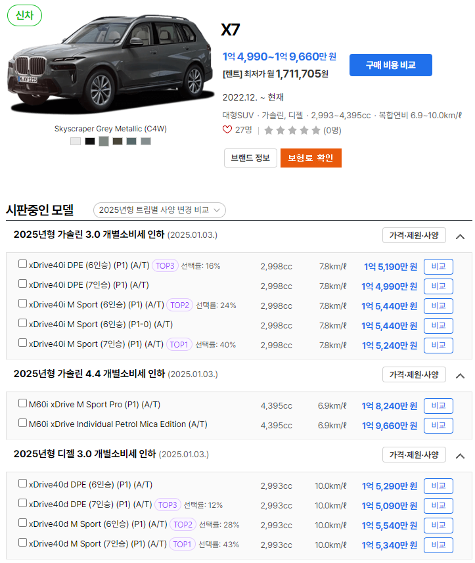Select xDrive40i M Sport (6인승) (P1-0) checkbox
475x563 pixels.
point(22,323)
